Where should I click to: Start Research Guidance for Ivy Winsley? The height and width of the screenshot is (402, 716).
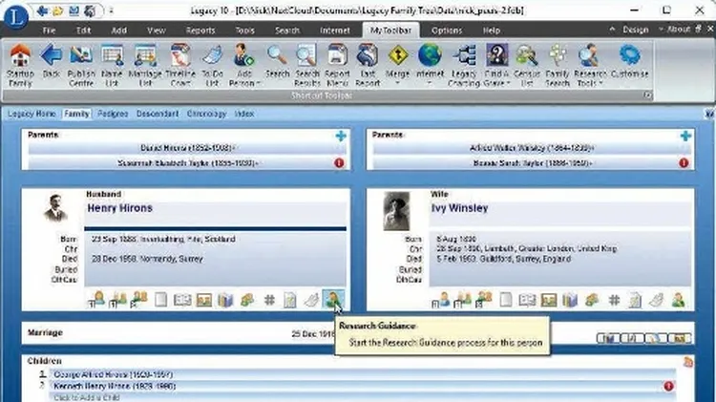pos(679,300)
